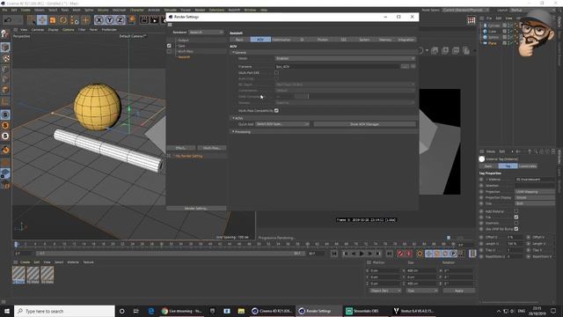
Task: Toggle Tile checkbox in tag properties
Action: tap(516, 217)
